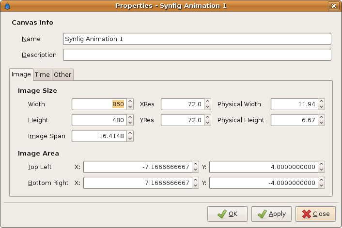
Task: Decrease Physical Height with down arrow
Action: (x=321, y=123)
